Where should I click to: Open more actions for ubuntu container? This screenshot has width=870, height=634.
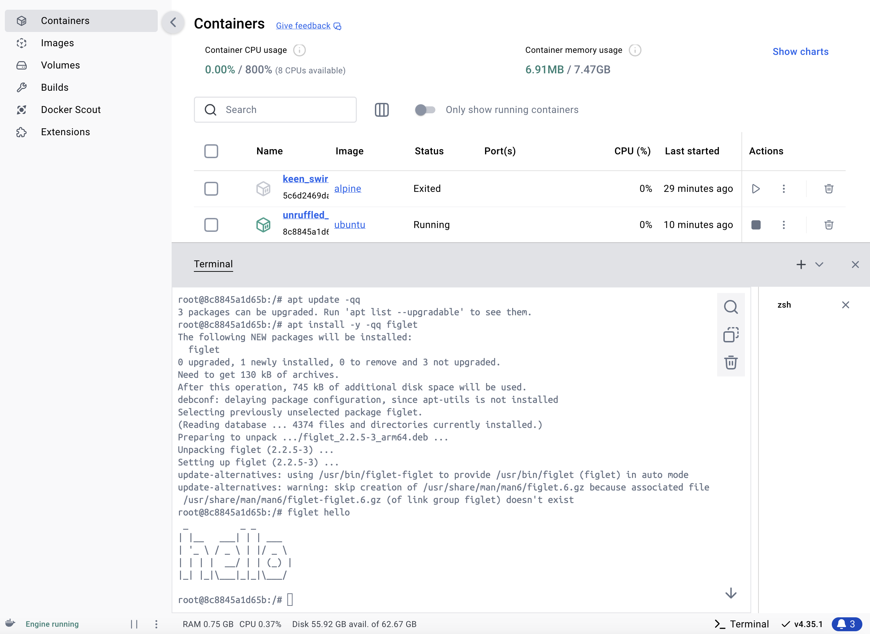pyautogui.click(x=784, y=225)
